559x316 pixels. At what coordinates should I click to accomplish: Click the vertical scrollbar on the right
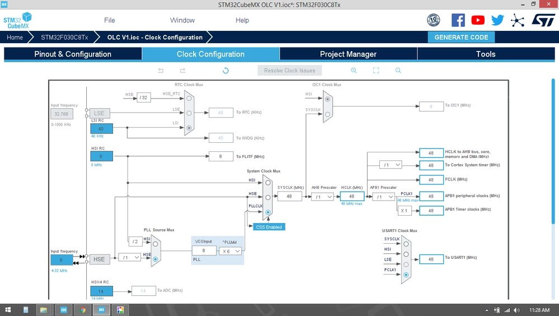pos(553,151)
